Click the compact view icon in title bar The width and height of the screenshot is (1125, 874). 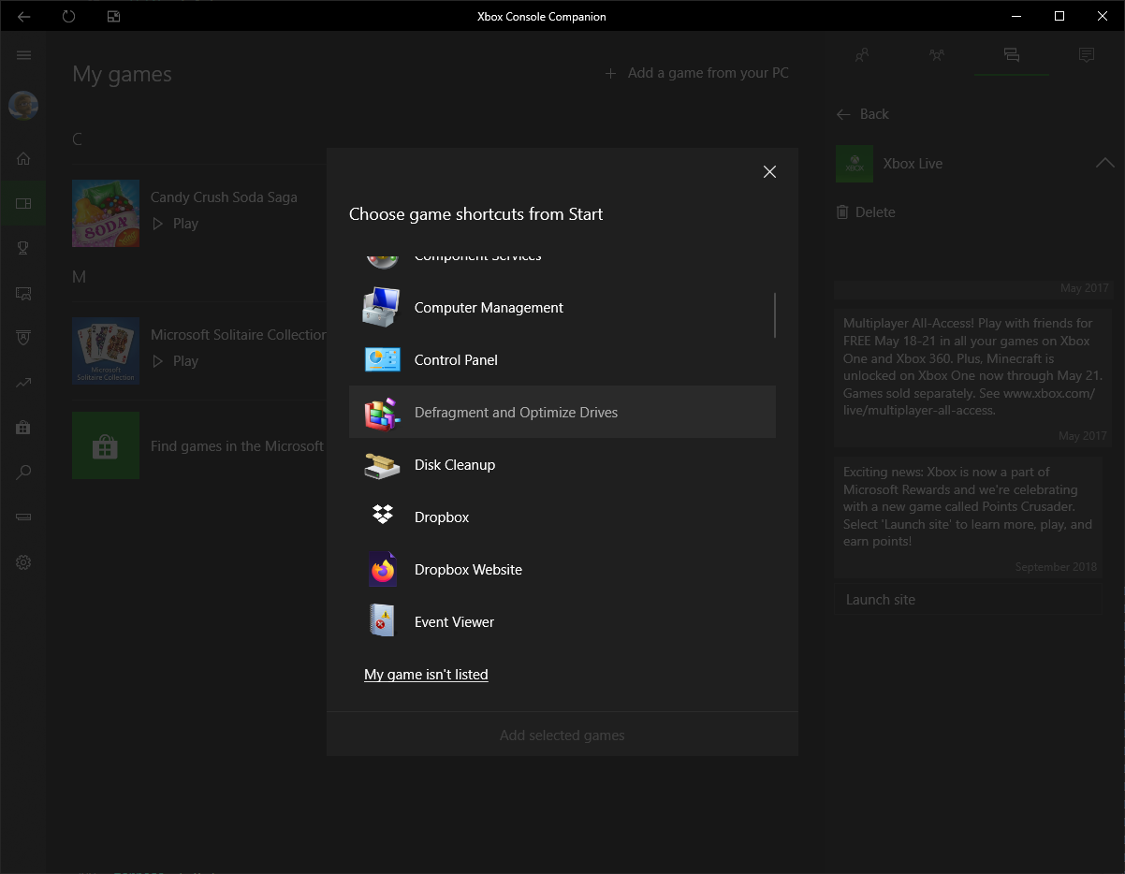coord(114,16)
